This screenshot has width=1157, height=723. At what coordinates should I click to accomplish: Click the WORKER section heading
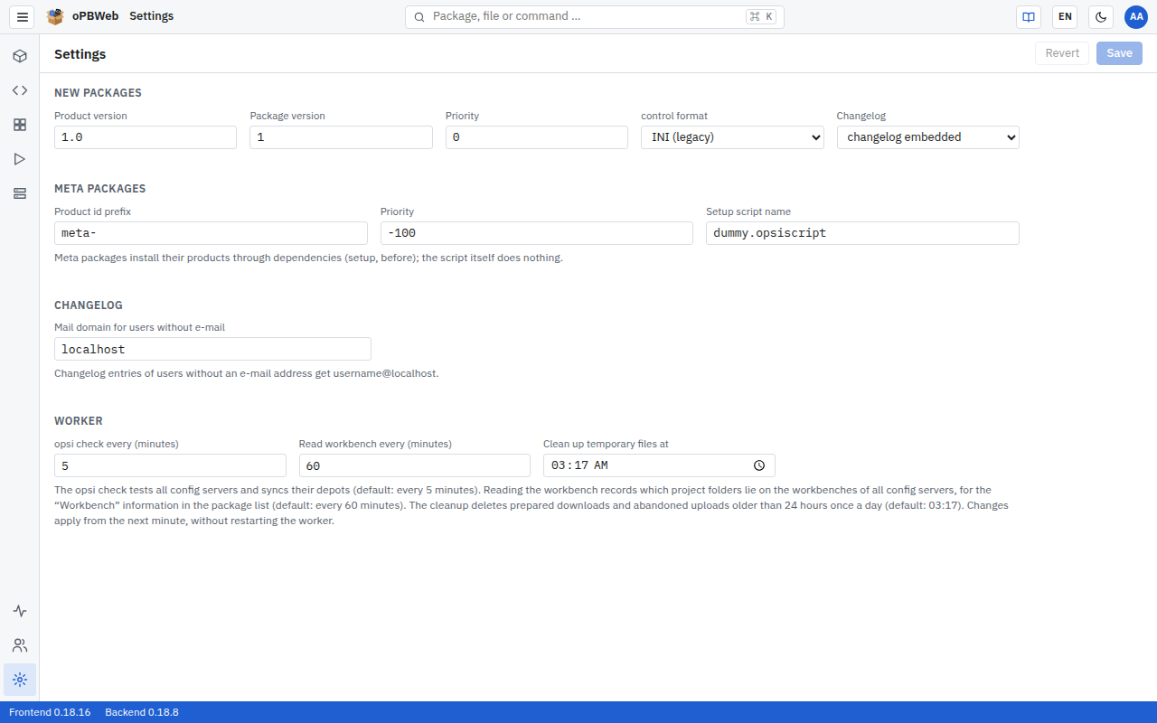[79, 421]
